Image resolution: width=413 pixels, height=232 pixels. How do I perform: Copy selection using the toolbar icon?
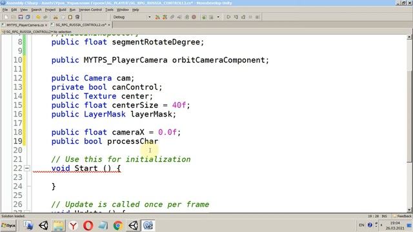tap(63, 17)
